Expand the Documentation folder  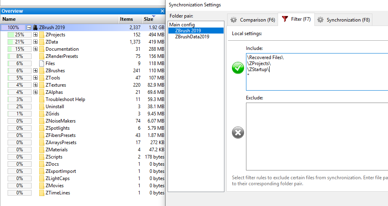[35, 49]
